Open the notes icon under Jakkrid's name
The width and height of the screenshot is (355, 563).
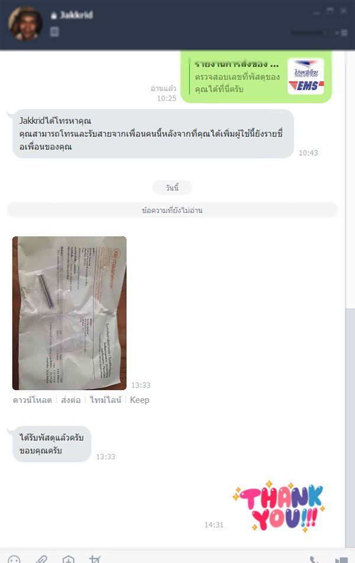pos(54,32)
